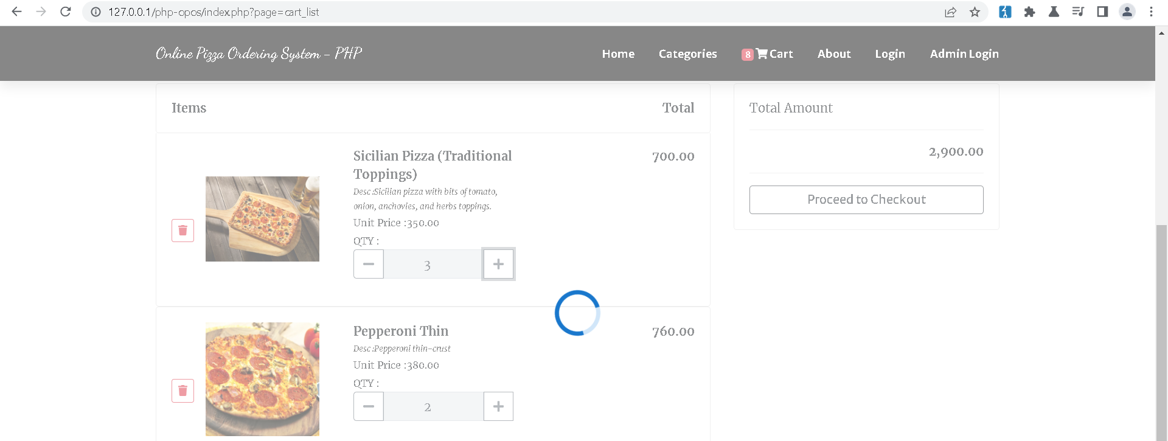Open the Login link in the navbar

pyautogui.click(x=890, y=54)
